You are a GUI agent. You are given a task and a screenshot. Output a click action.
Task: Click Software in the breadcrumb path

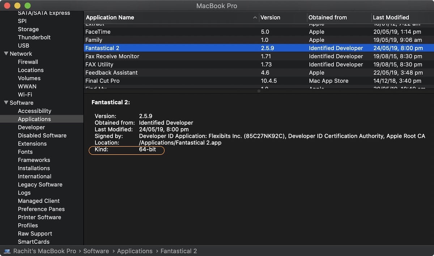[x=96, y=251]
